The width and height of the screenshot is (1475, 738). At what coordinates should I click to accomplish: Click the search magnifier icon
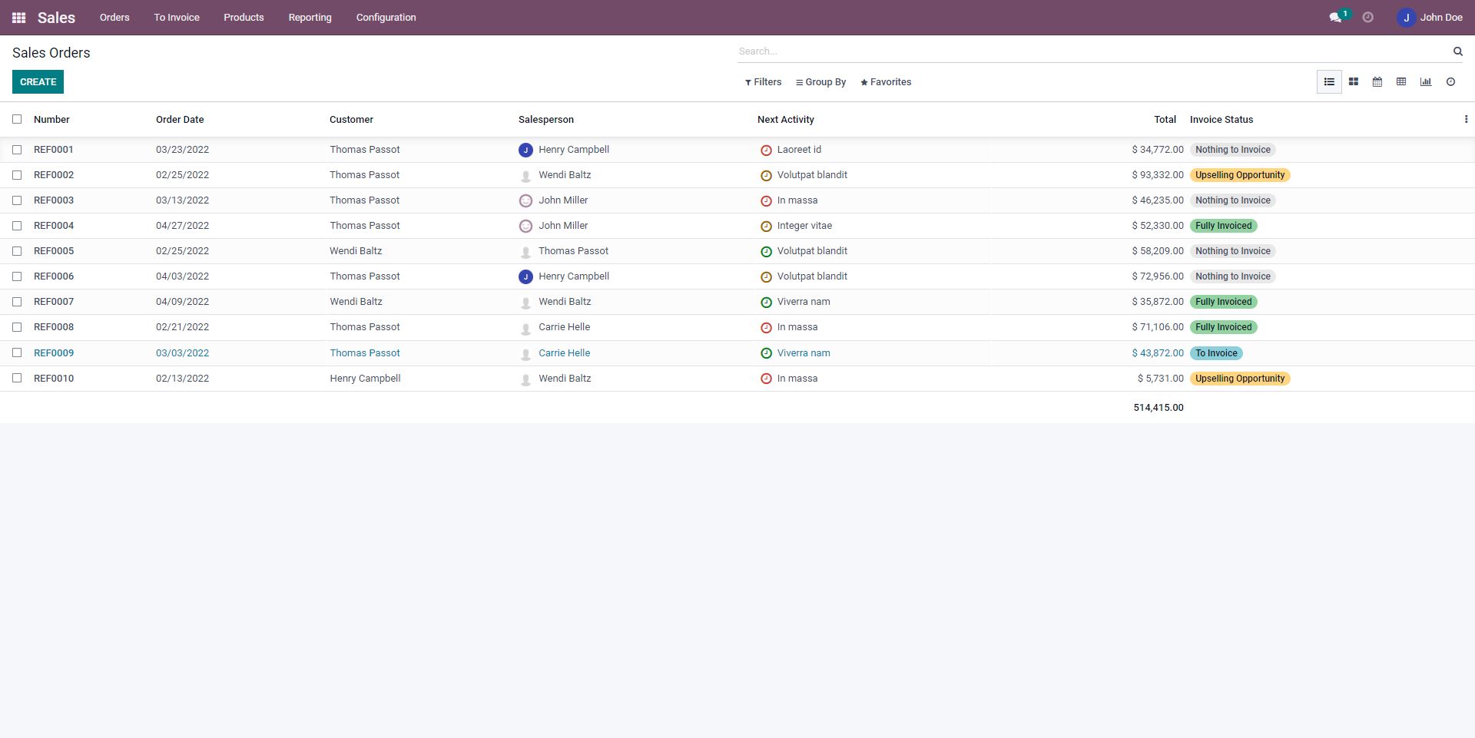tap(1457, 51)
